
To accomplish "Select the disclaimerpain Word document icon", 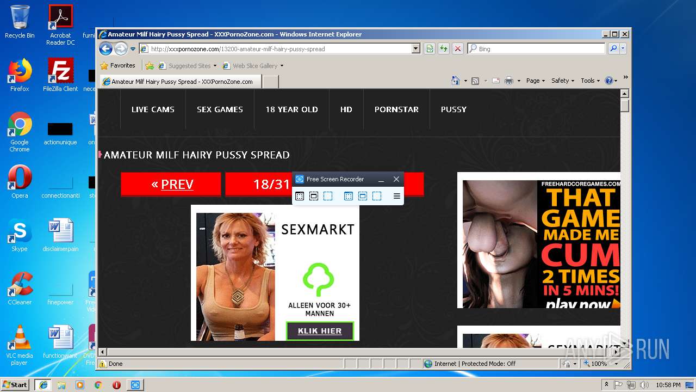I will [60, 235].
